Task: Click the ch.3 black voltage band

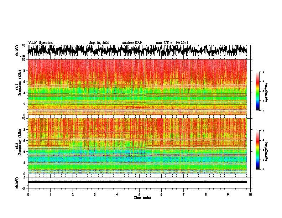Action: click(x=137, y=182)
